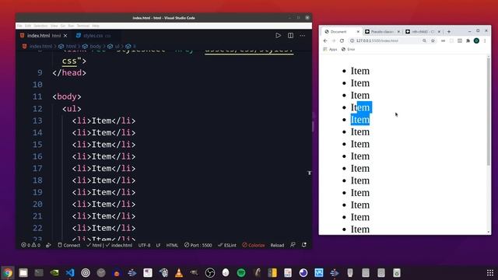Viewport: 498px width, 280px height.
Task: Click the </head> closing tag on line 9
Action: pyautogui.click(x=69, y=72)
